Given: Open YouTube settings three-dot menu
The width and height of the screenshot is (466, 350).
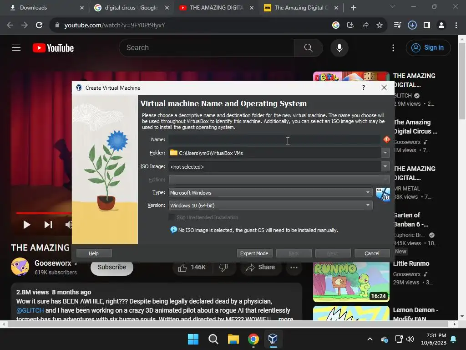Looking at the screenshot, I should click(393, 48).
